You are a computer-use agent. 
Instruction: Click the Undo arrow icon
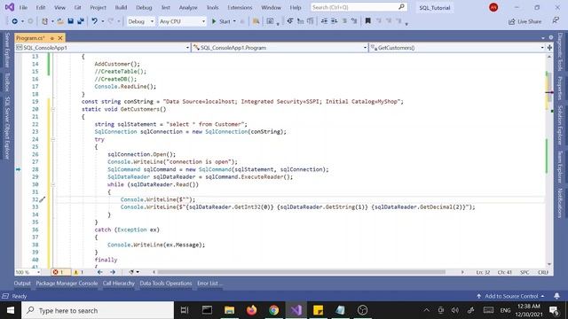(x=95, y=21)
